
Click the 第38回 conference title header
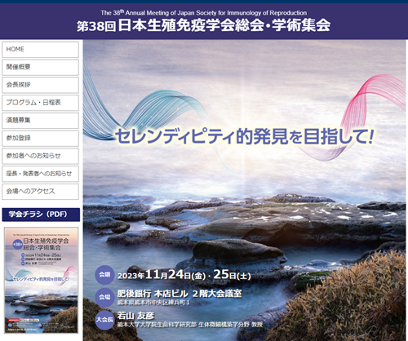tap(203, 25)
